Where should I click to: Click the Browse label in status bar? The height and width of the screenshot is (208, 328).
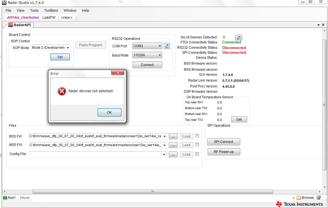click(x=308, y=198)
